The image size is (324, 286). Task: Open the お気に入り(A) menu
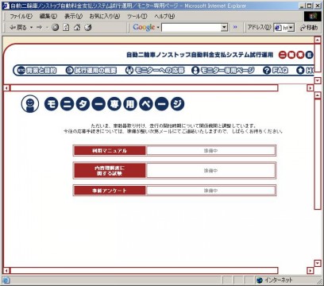(x=105, y=16)
